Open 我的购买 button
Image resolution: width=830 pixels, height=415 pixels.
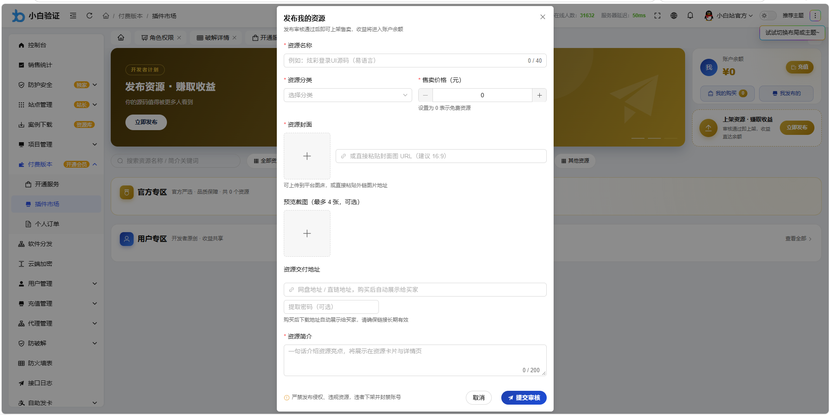727,93
